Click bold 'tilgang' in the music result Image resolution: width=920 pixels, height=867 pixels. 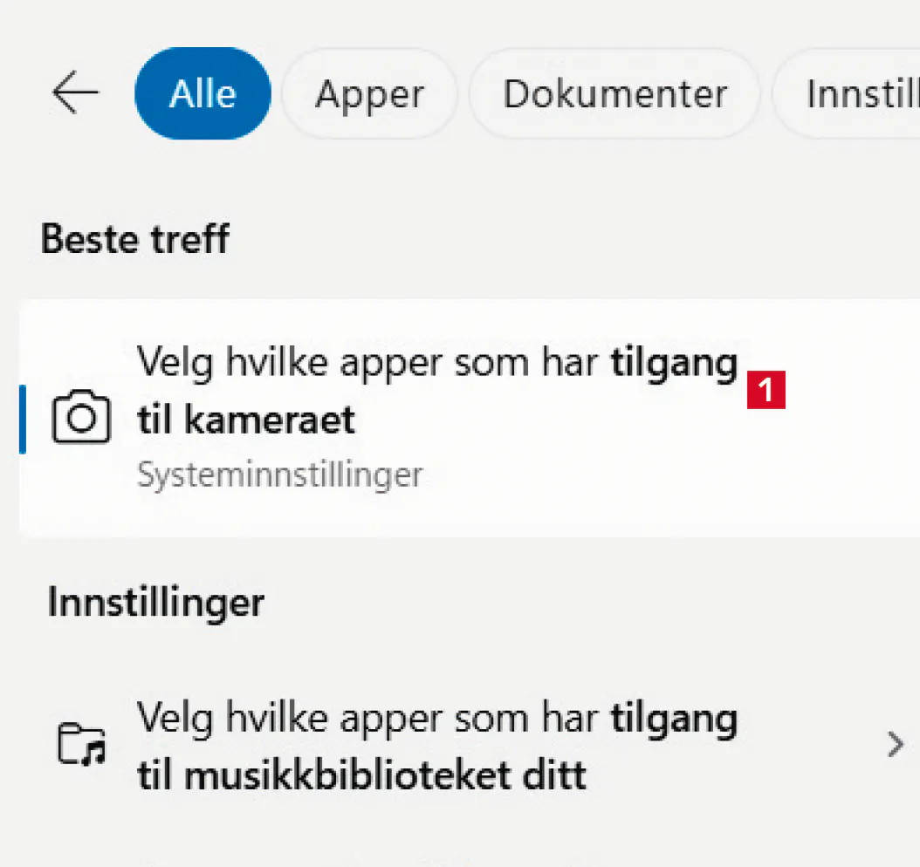pyautogui.click(x=673, y=720)
